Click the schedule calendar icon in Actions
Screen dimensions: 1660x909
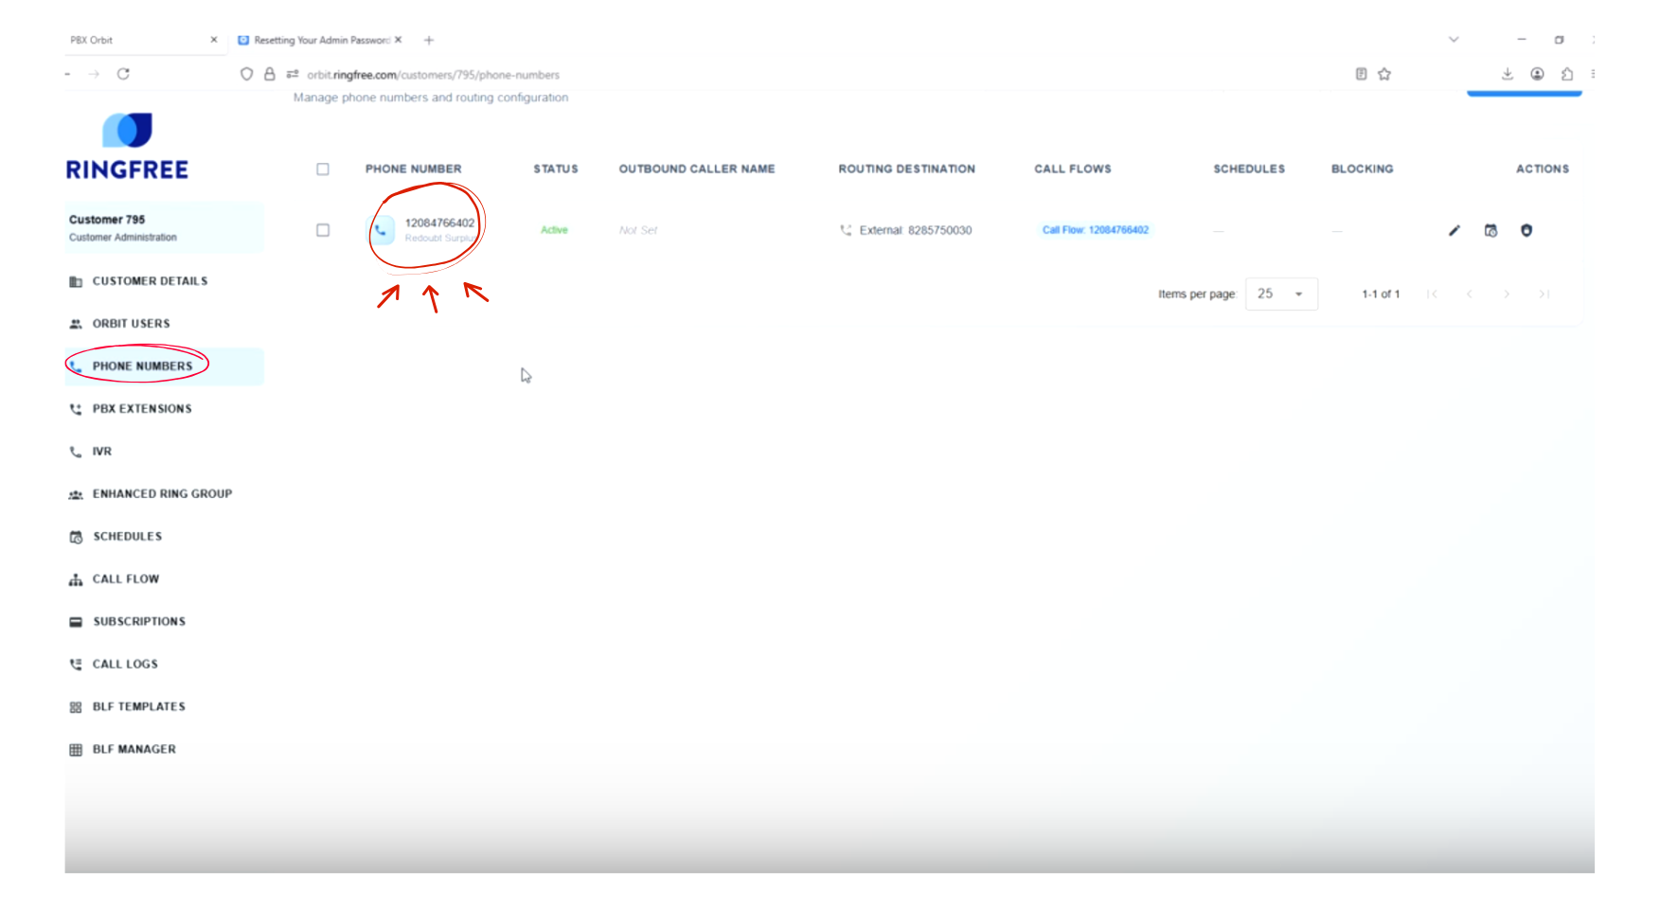click(x=1490, y=230)
